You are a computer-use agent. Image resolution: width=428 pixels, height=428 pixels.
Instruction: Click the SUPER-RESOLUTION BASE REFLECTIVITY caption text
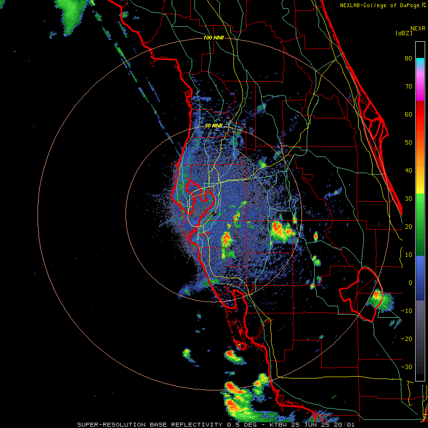[x=150, y=425]
